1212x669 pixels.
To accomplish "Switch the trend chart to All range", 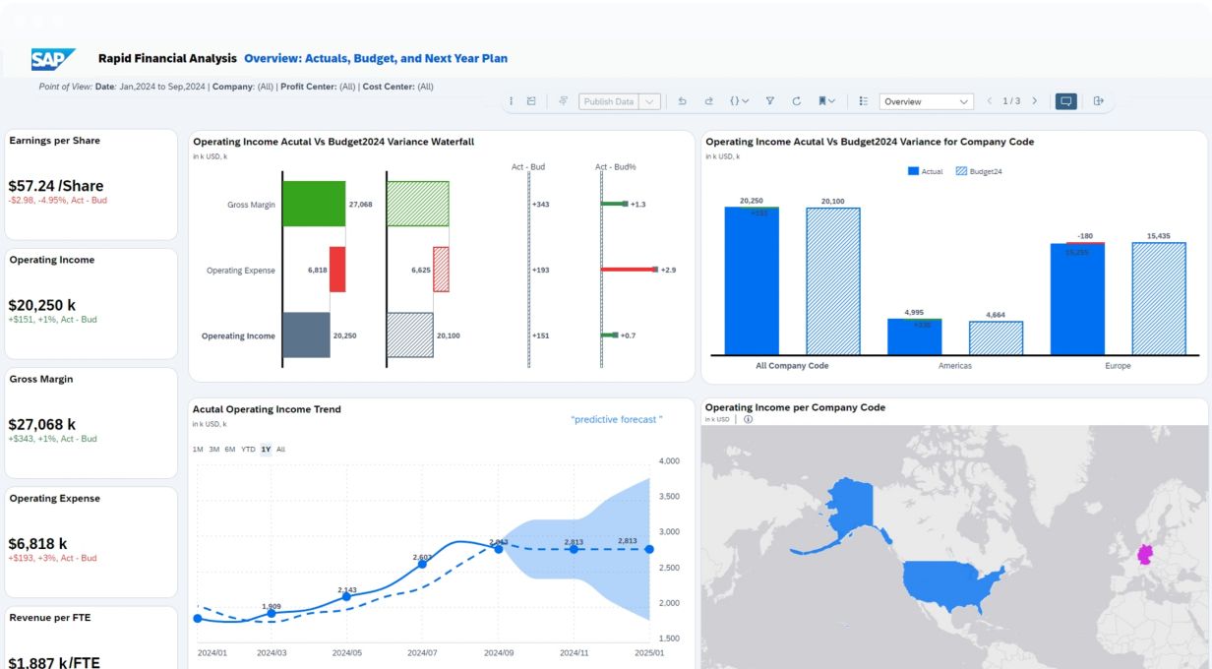I will click(x=281, y=450).
